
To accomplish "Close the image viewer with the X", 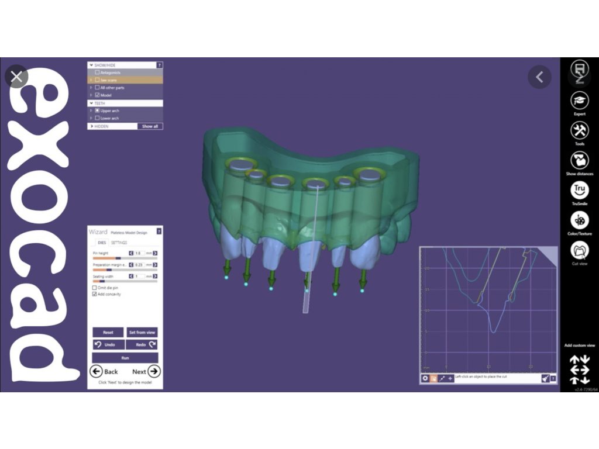I will 16,77.
